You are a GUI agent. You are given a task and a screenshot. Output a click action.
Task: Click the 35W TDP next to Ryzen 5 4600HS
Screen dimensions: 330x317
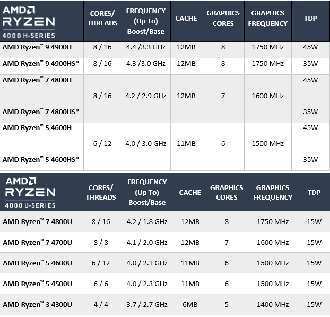coord(310,159)
